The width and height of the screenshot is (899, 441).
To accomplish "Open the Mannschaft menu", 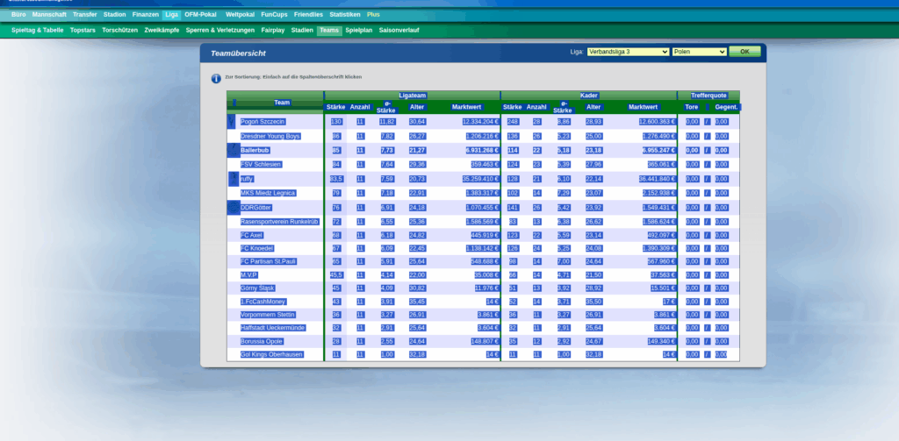I will point(50,15).
